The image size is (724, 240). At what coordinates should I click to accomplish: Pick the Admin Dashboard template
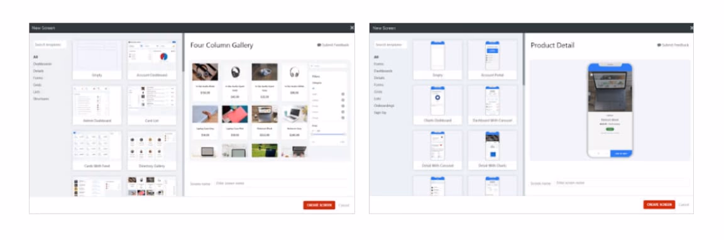pos(97,105)
